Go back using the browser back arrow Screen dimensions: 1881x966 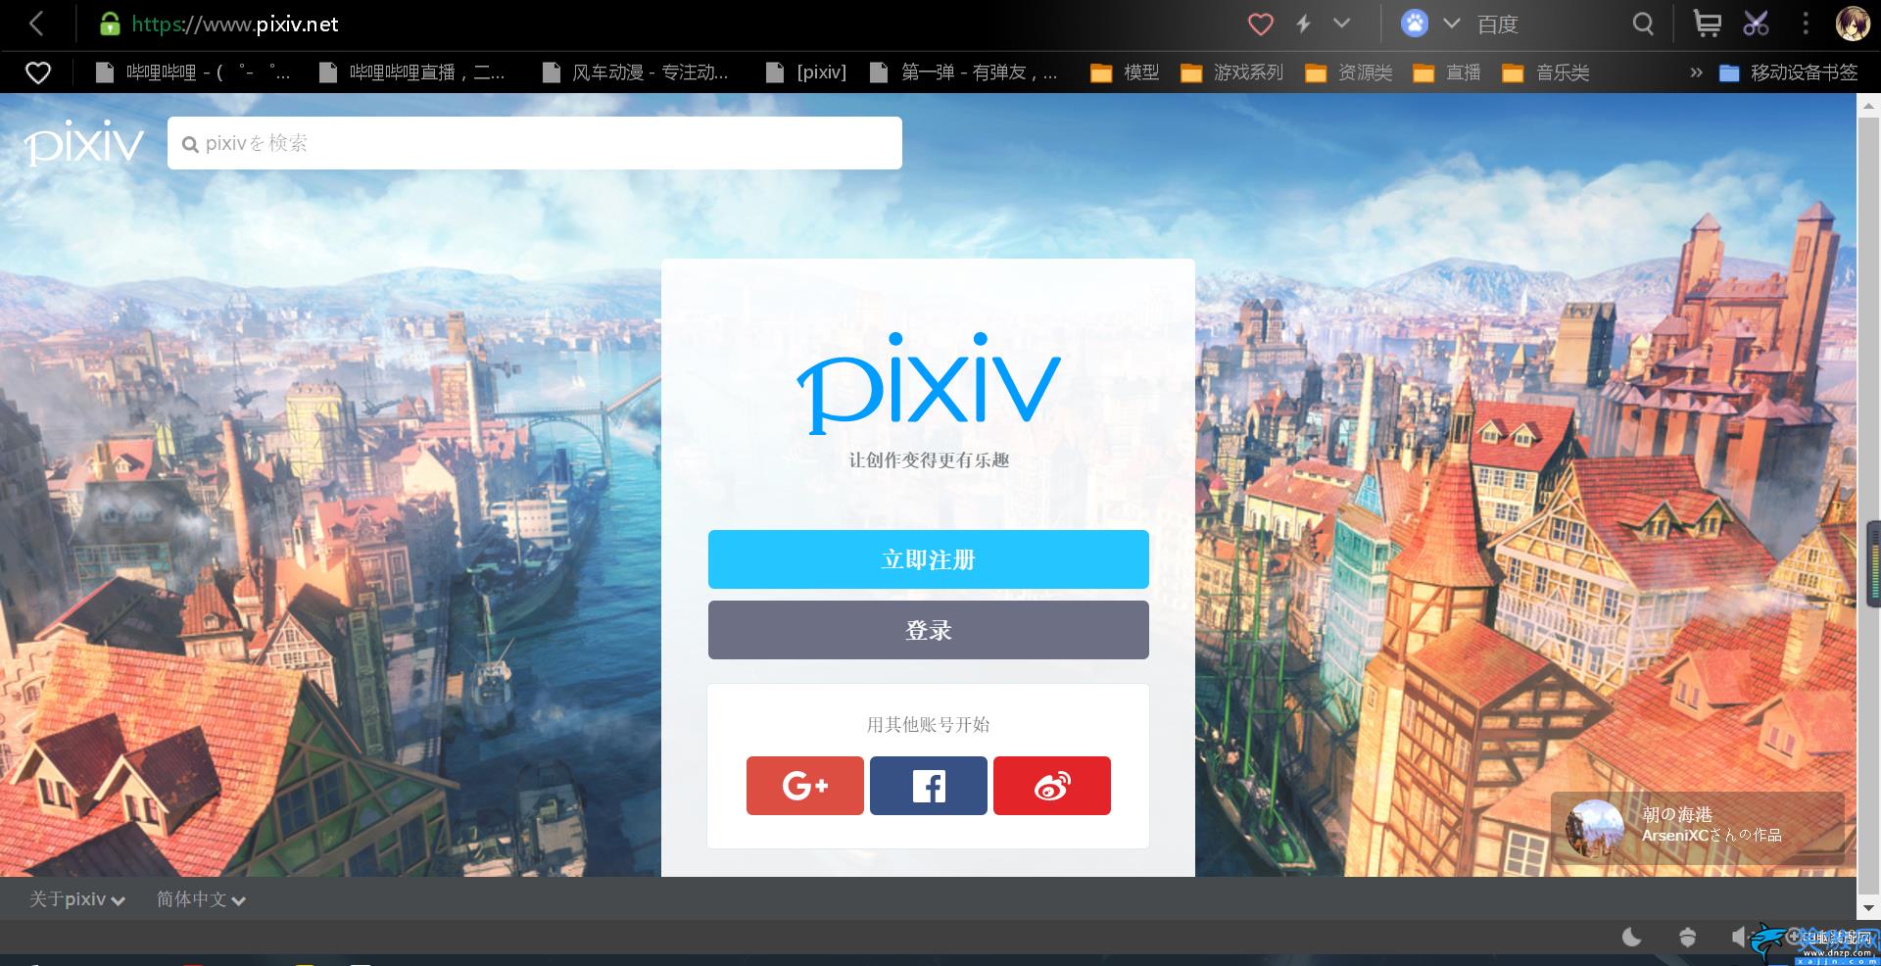36,24
